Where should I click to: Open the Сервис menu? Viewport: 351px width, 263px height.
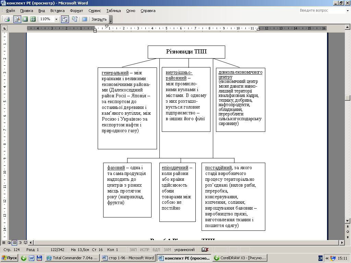coord(95,11)
